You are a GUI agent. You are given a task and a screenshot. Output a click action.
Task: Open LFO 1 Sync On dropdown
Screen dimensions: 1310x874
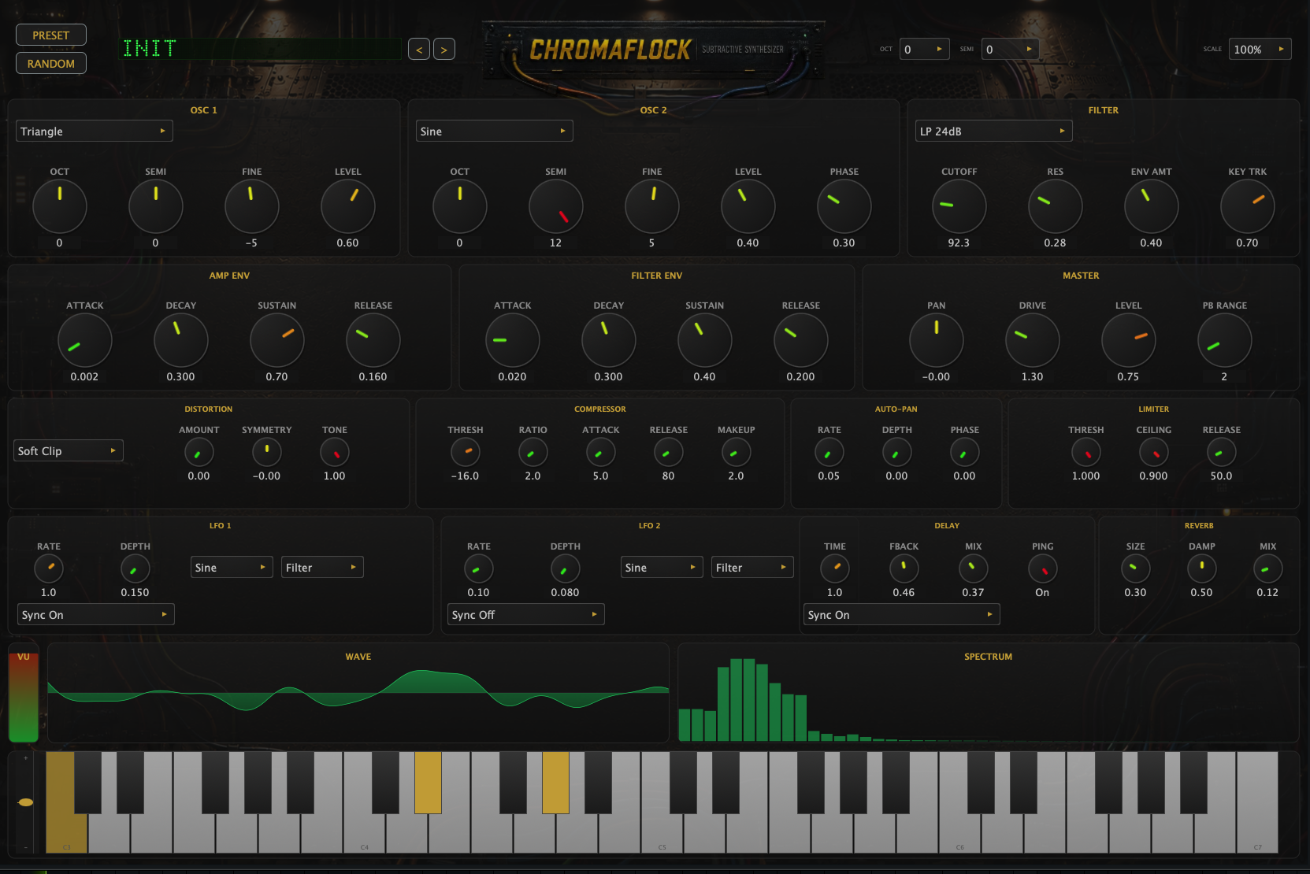[x=95, y=615]
